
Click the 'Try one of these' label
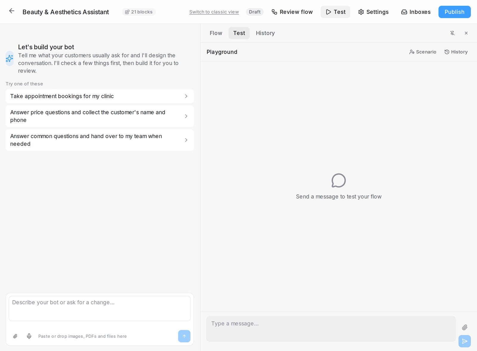click(24, 84)
